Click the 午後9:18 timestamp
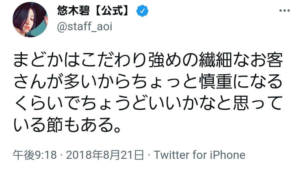Viewport: 303px width, 172px height. [35, 155]
